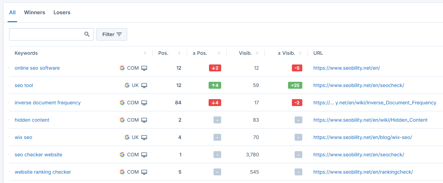This screenshot has height=183, width=443.
Task: Click Google icon for 'seo checker website'
Action: coord(122,155)
